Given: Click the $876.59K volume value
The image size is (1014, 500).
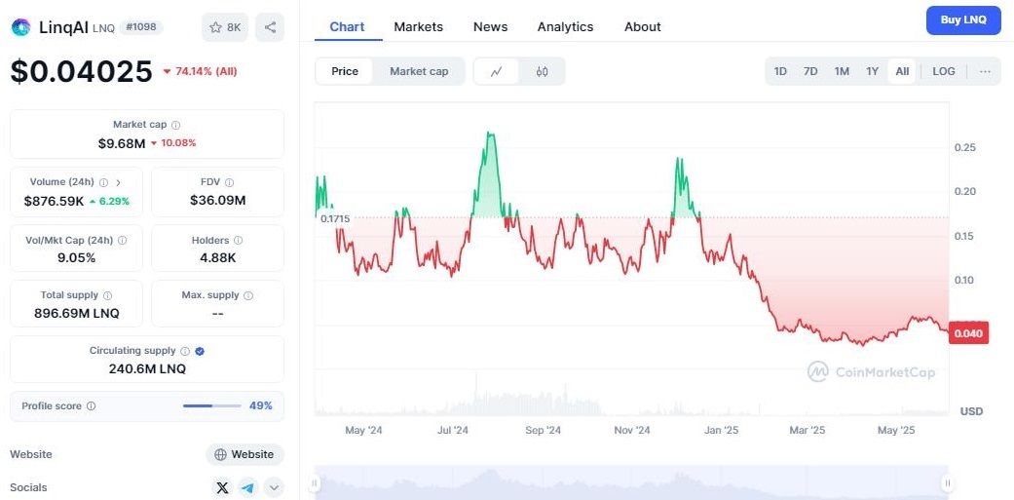Looking at the screenshot, I should tap(54, 201).
